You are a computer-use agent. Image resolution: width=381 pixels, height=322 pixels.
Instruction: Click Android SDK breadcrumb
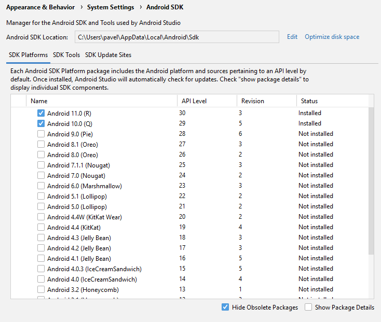point(165,7)
